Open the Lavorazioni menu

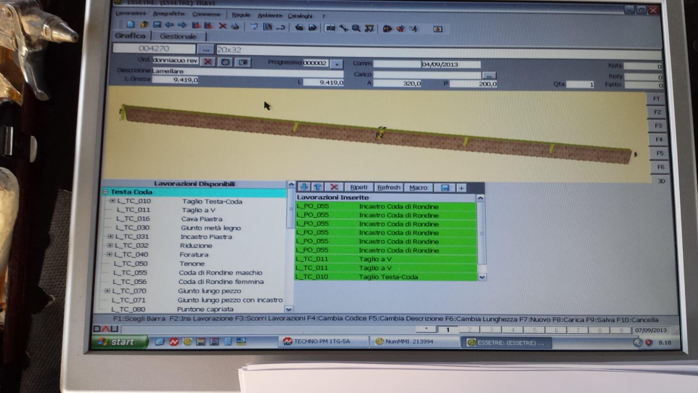(x=131, y=13)
